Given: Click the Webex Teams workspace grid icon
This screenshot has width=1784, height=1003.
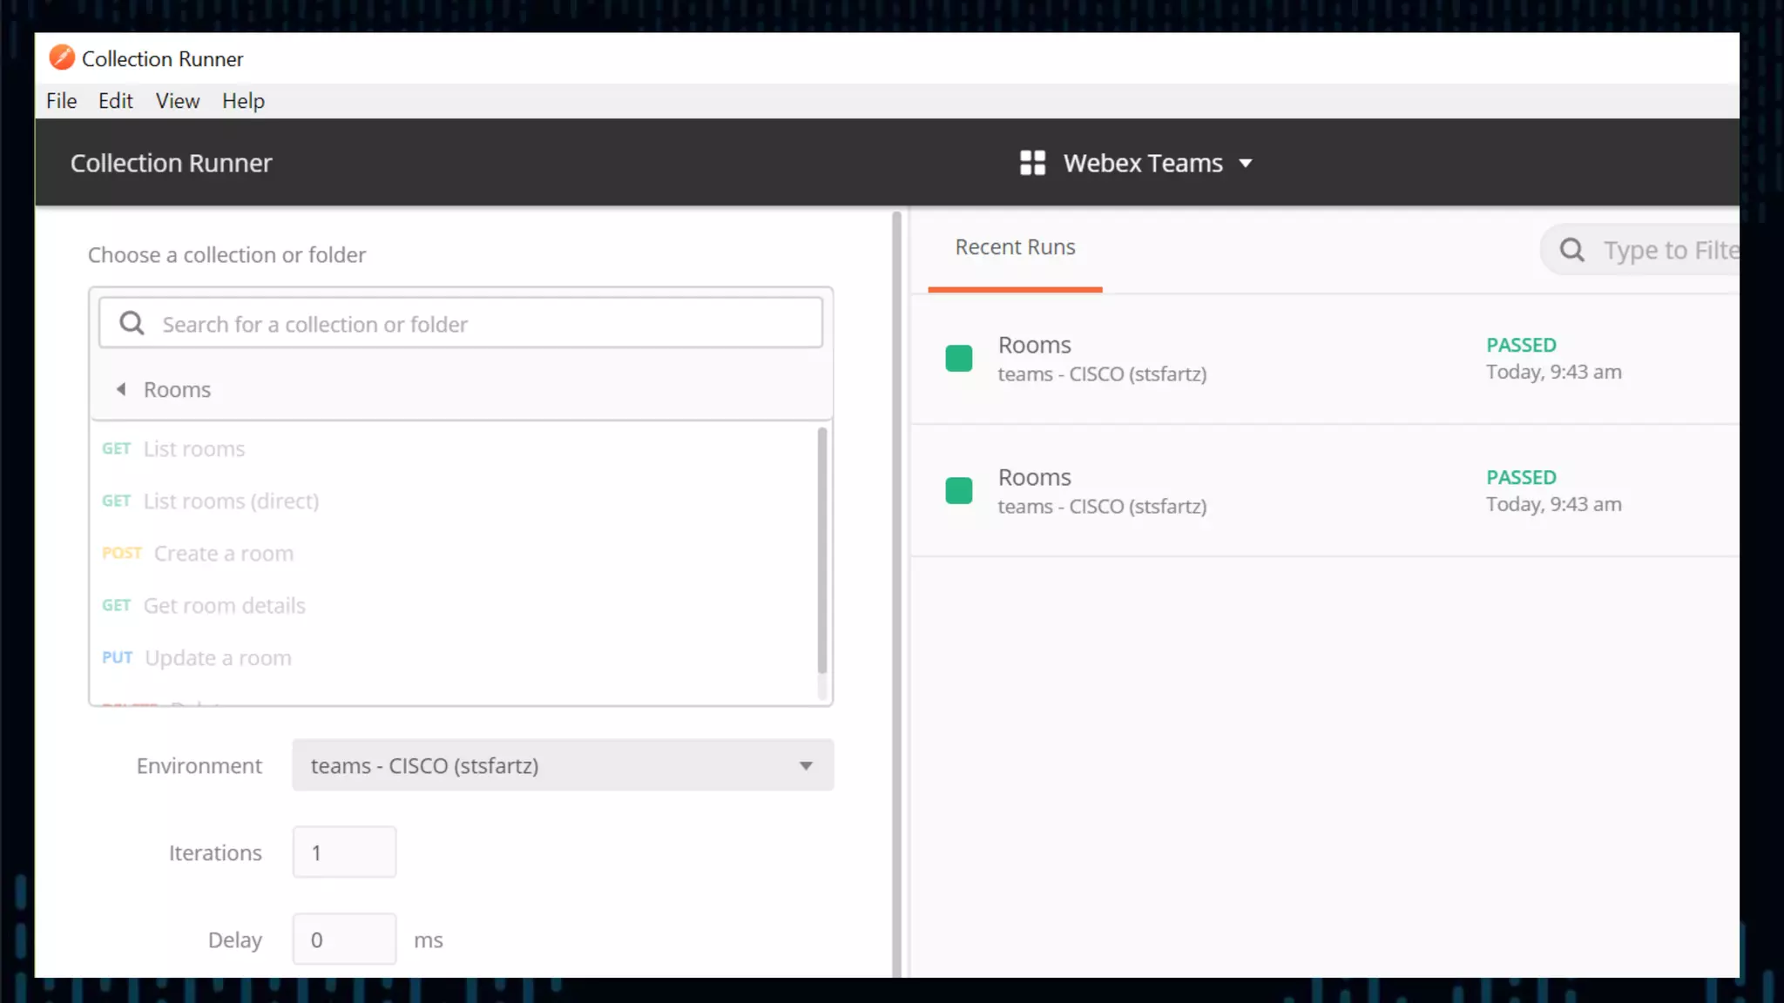Looking at the screenshot, I should pyautogui.click(x=1032, y=163).
